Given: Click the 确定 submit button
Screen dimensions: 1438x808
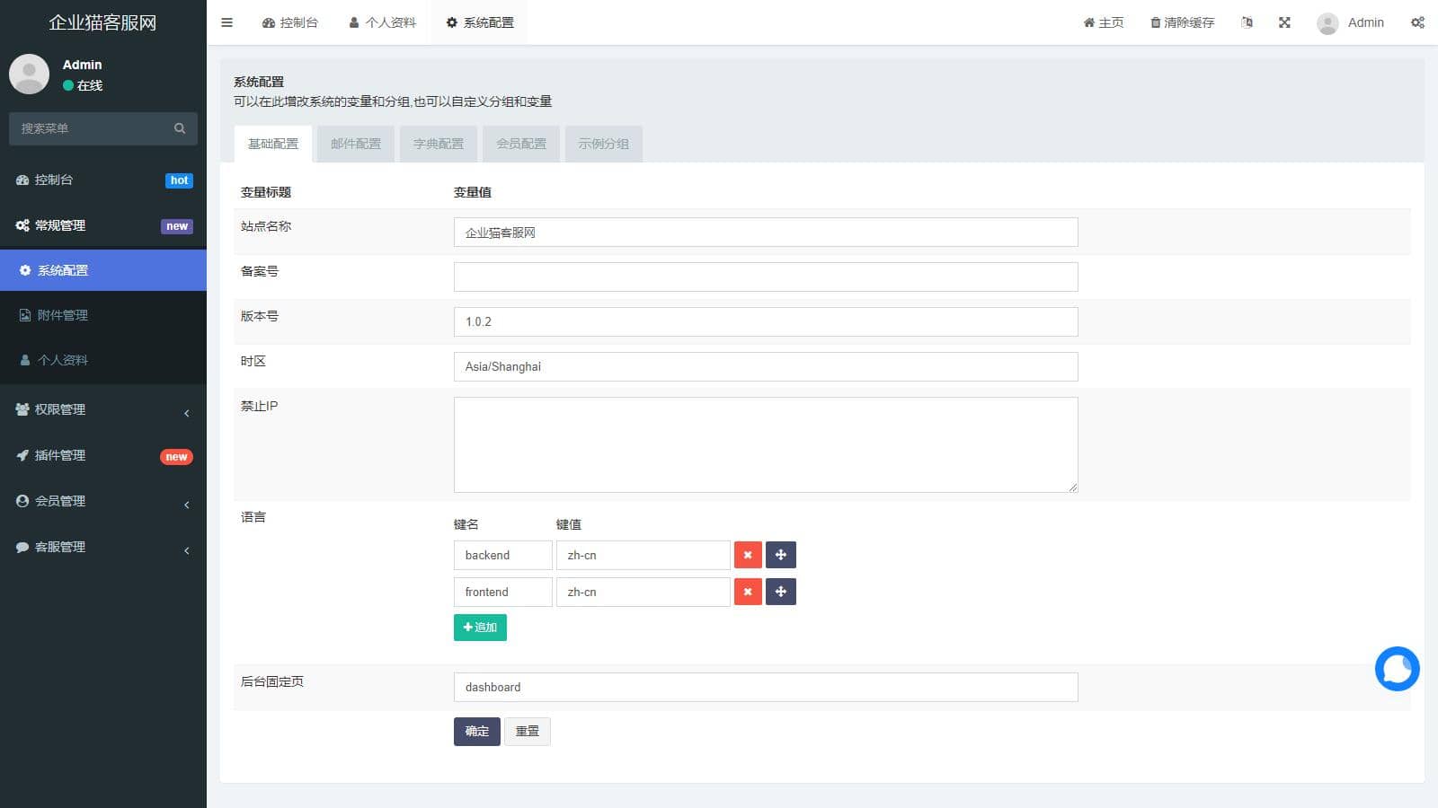Looking at the screenshot, I should (x=476, y=732).
